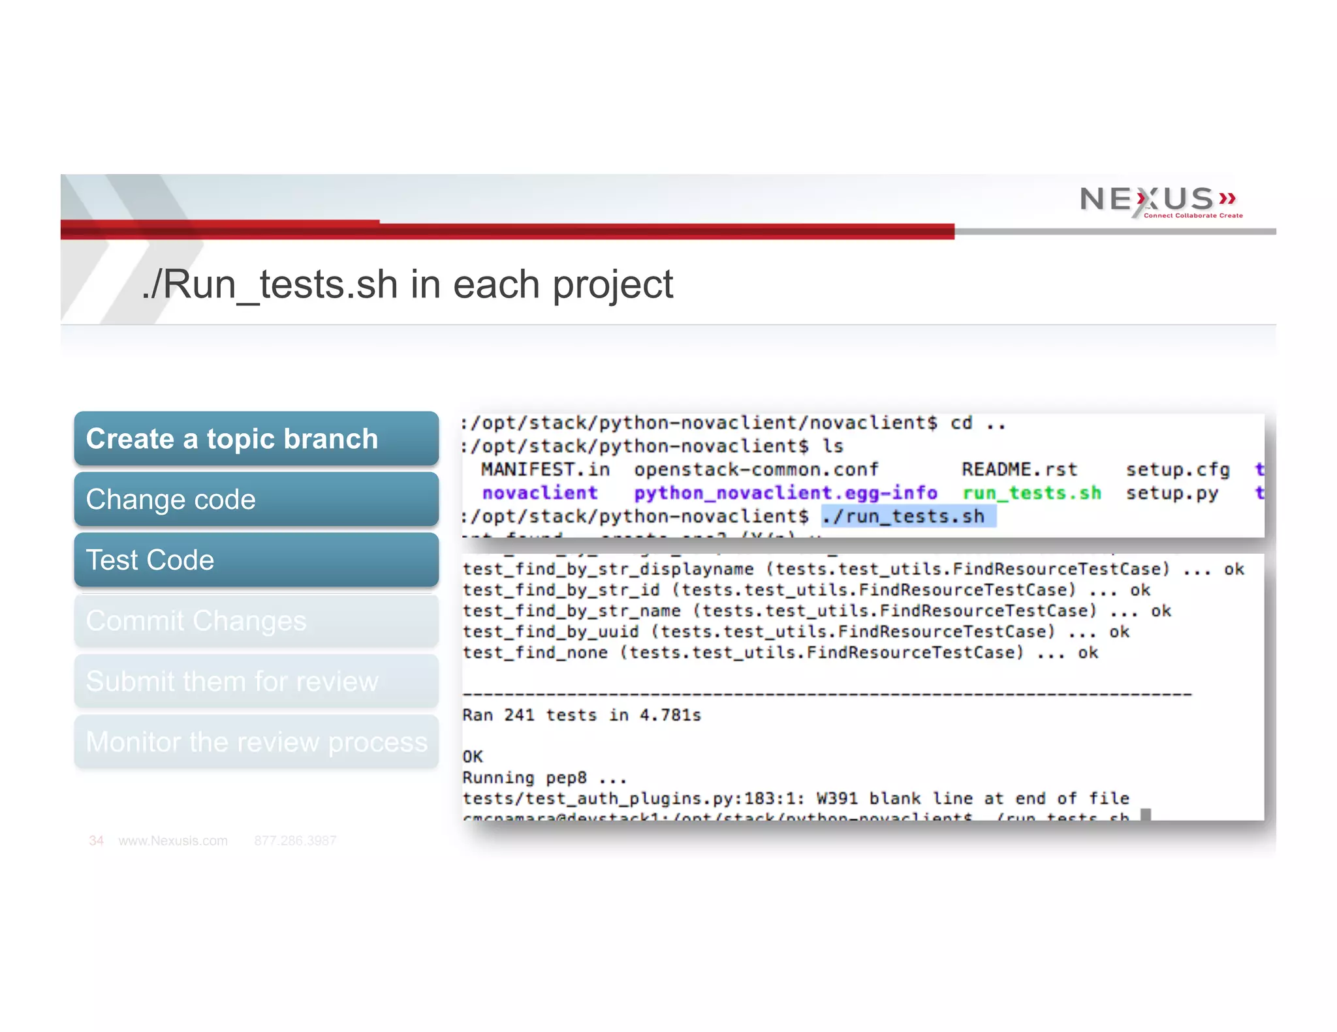Click the slide number 34
The height and width of the screenshot is (1032, 1337).
pyautogui.click(x=96, y=841)
